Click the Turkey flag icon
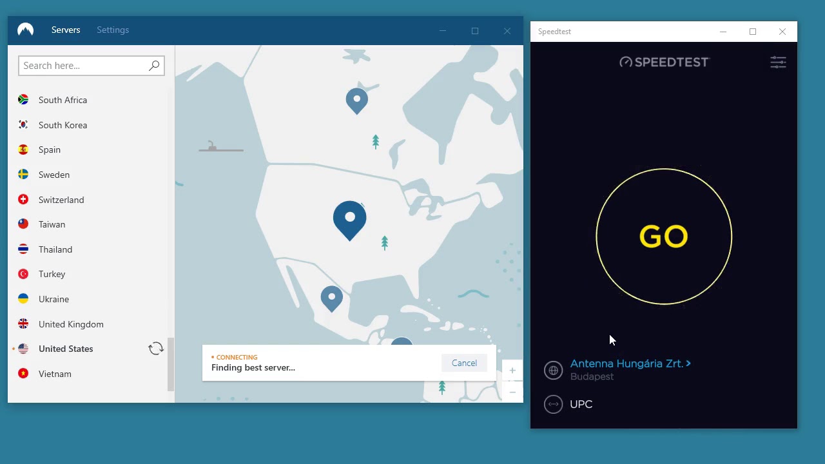 (23, 274)
